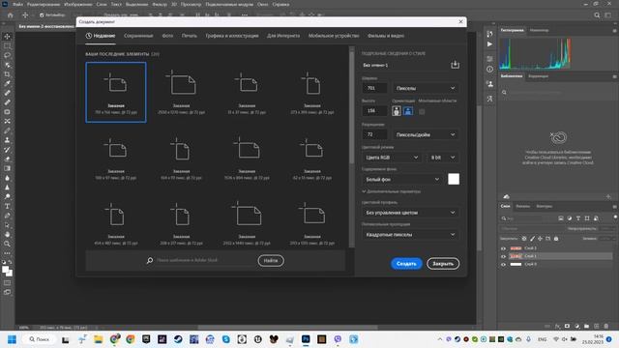Click the Windows Start button
Screen dimensions: 619x348
pos(12,339)
